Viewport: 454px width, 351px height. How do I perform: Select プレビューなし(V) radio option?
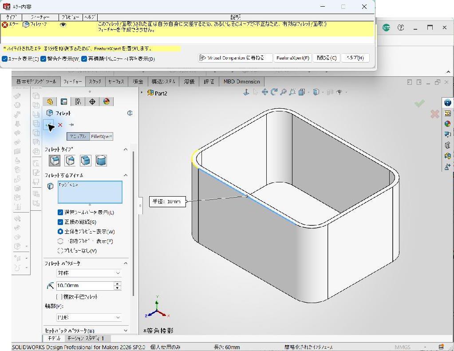point(60,251)
